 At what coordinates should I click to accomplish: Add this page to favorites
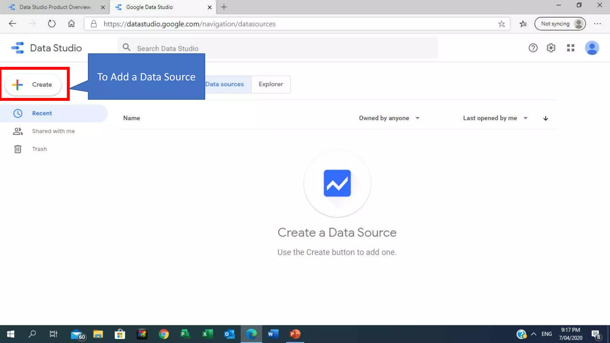coord(502,24)
